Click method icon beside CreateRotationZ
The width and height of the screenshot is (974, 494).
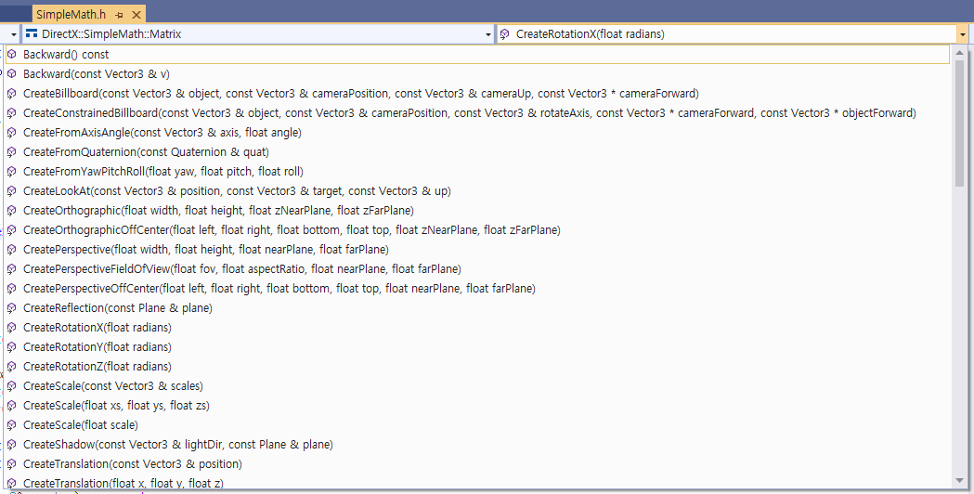pos(12,367)
